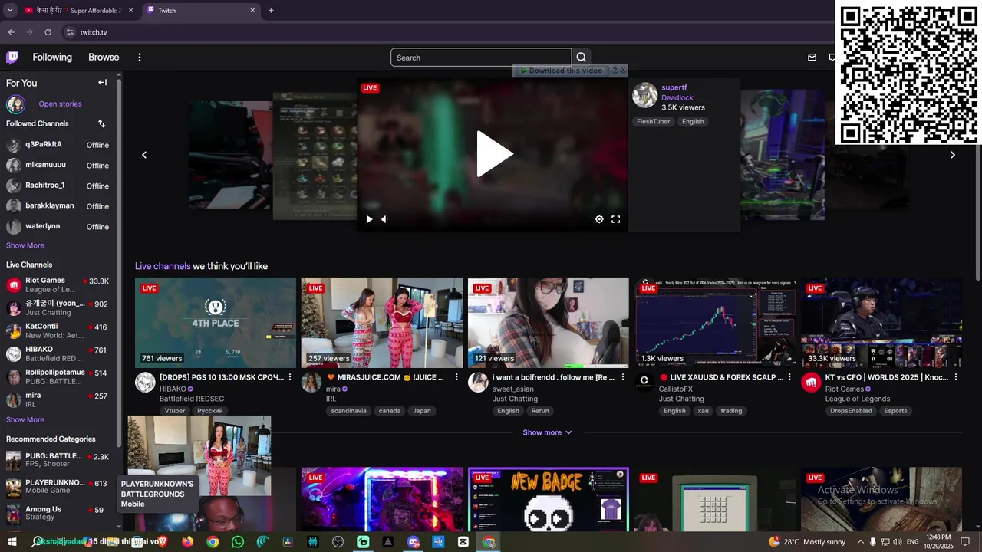Select KatContii live channel in sidebar
This screenshot has width=982, height=552.
[x=58, y=330]
